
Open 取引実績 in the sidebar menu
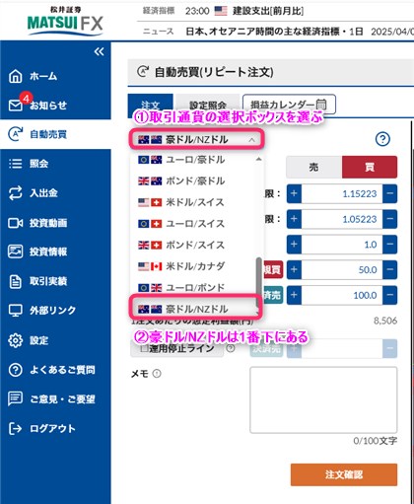[x=48, y=281]
